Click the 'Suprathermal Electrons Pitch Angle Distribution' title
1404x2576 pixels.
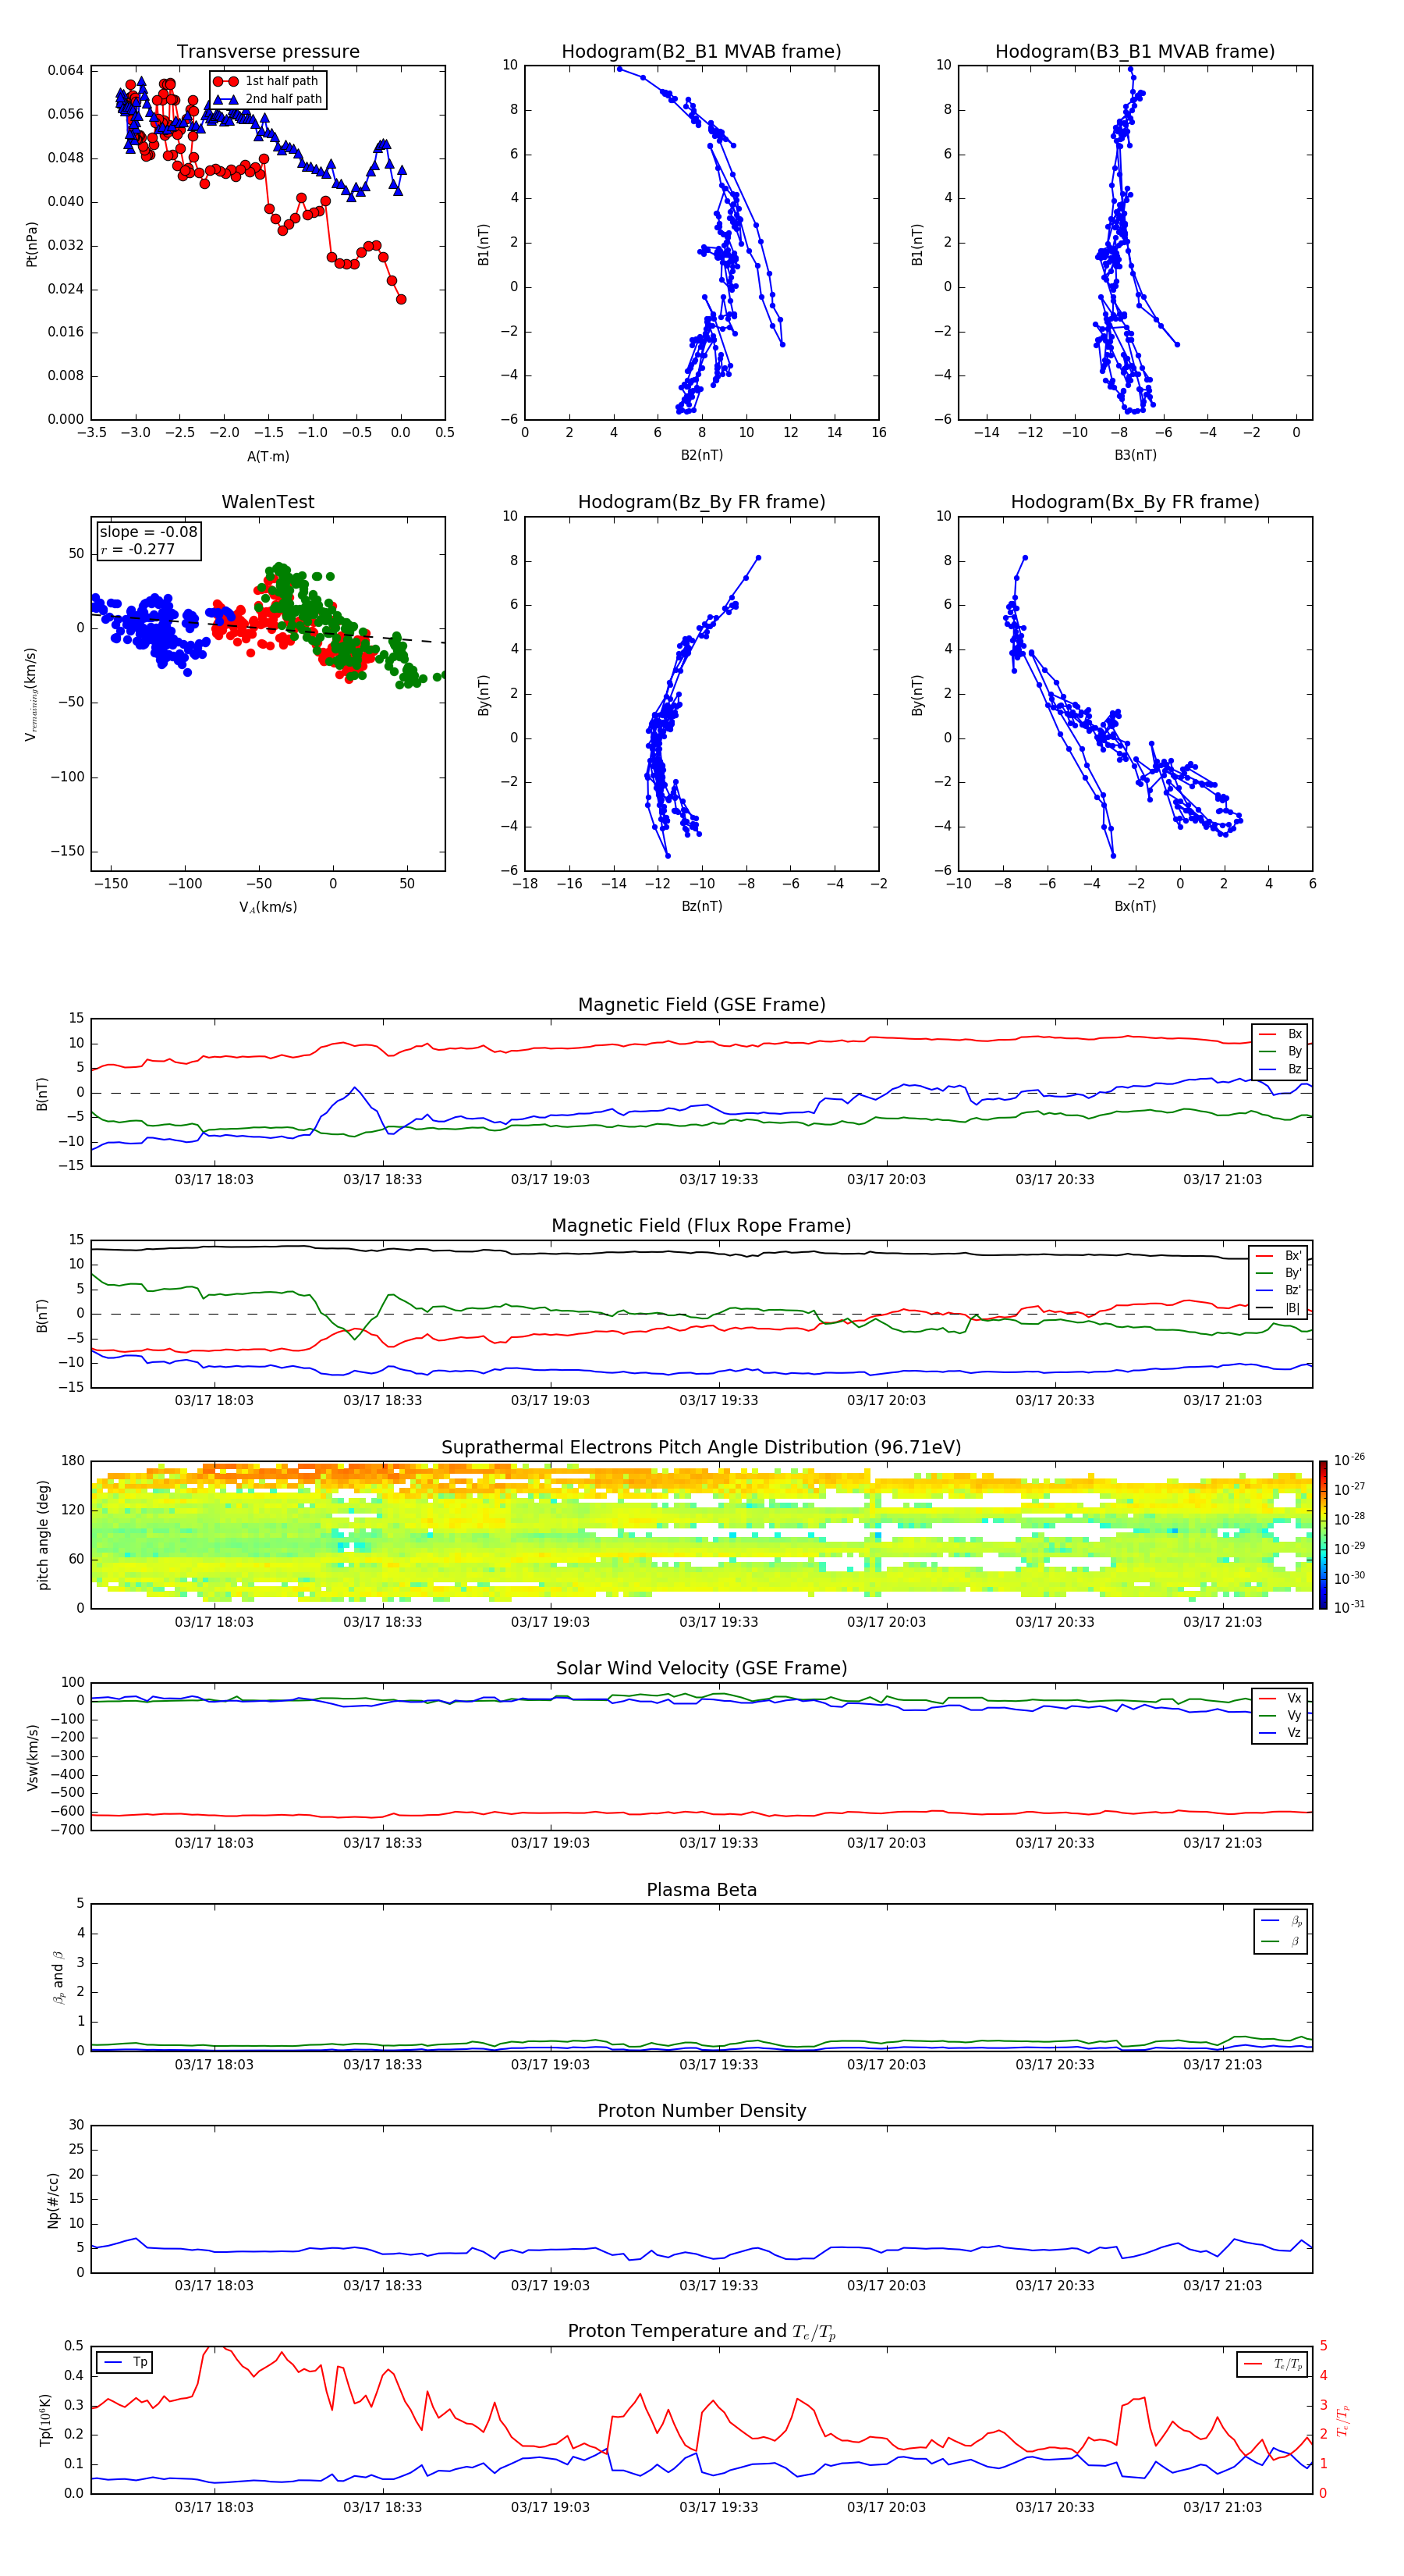[701, 1448]
